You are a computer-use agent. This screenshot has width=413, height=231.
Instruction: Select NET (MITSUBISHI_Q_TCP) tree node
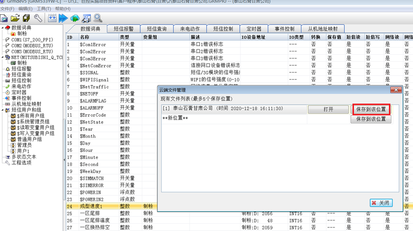coord(37,57)
